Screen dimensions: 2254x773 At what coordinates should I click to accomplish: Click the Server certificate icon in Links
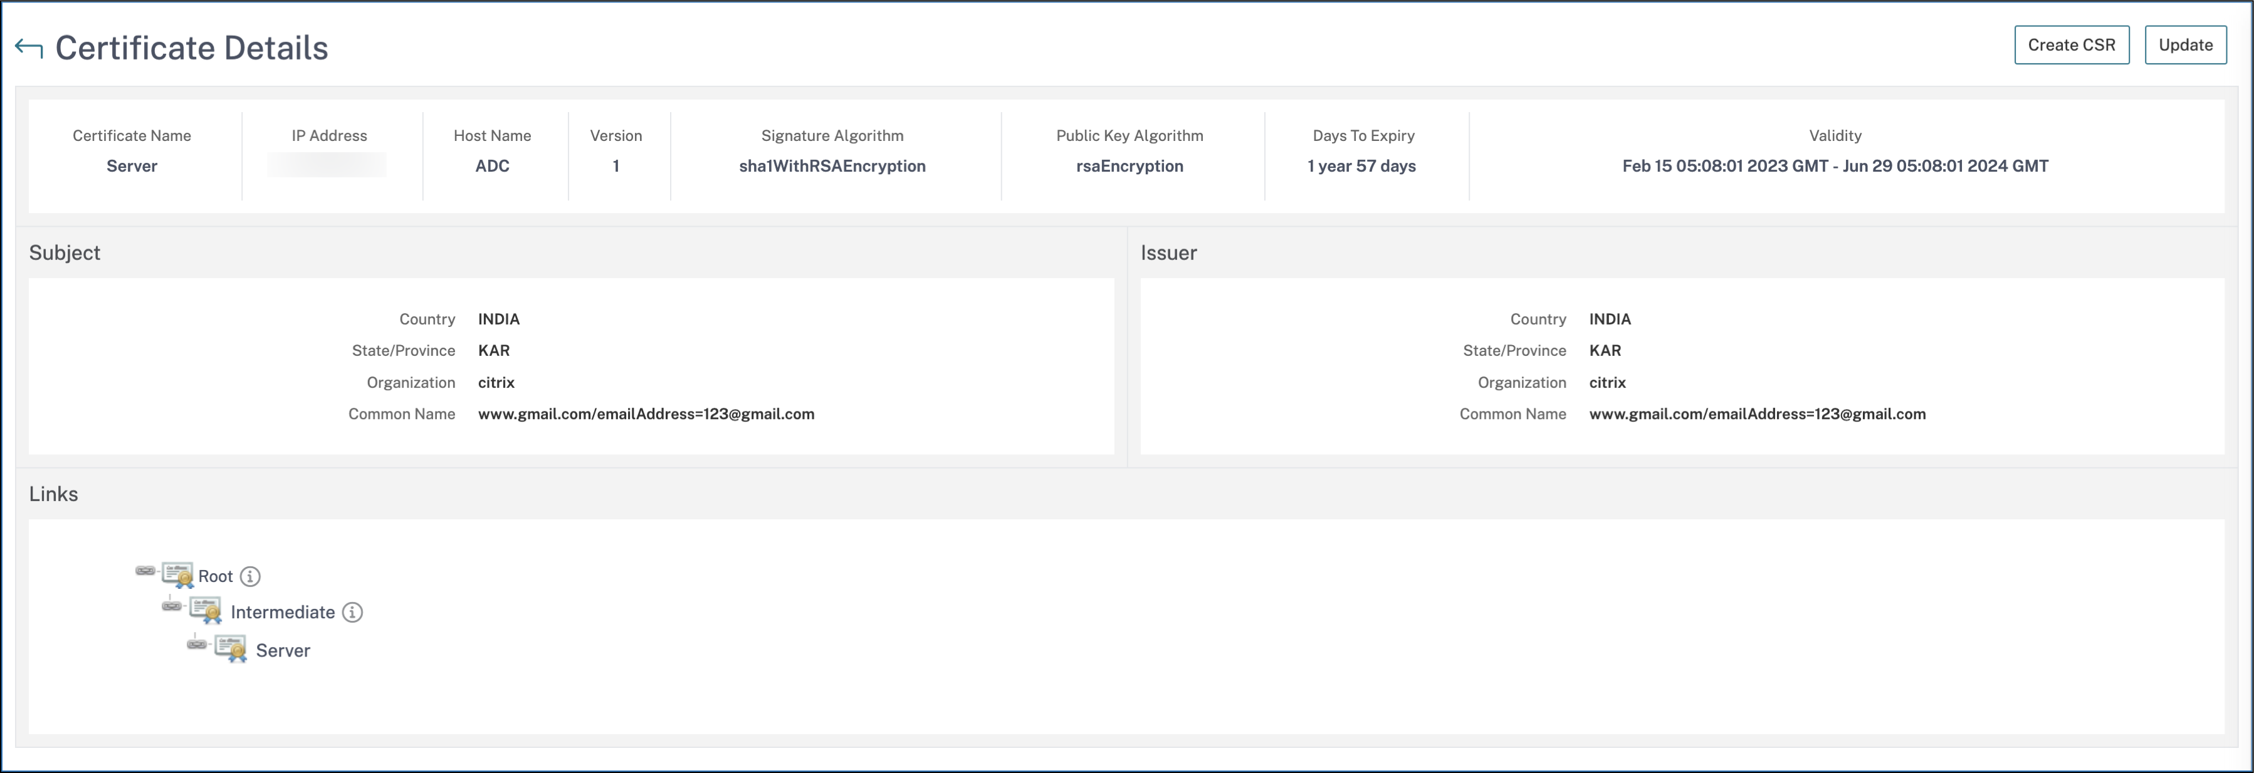(231, 648)
